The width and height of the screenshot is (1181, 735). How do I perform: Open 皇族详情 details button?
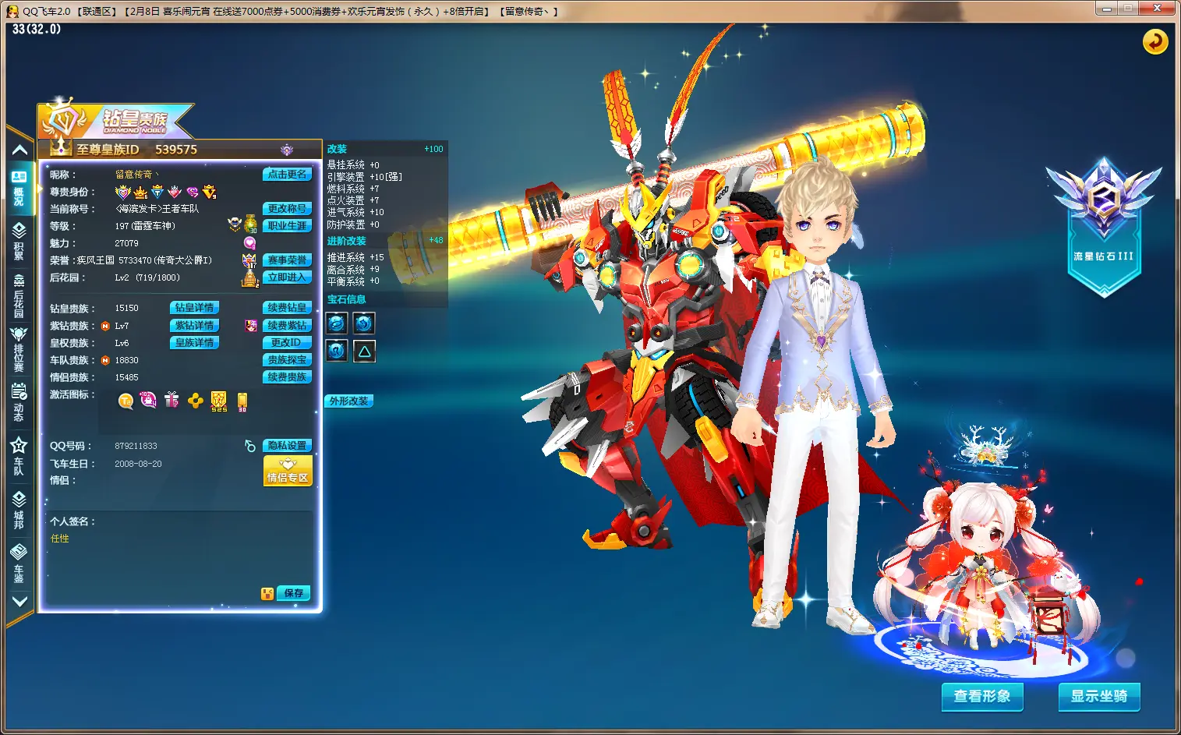[194, 343]
